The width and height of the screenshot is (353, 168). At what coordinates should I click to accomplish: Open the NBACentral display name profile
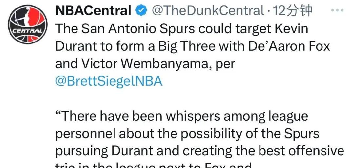pos(93,10)
